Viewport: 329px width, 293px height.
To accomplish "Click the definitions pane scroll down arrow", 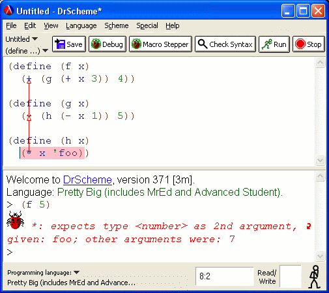I will (321, 161).
